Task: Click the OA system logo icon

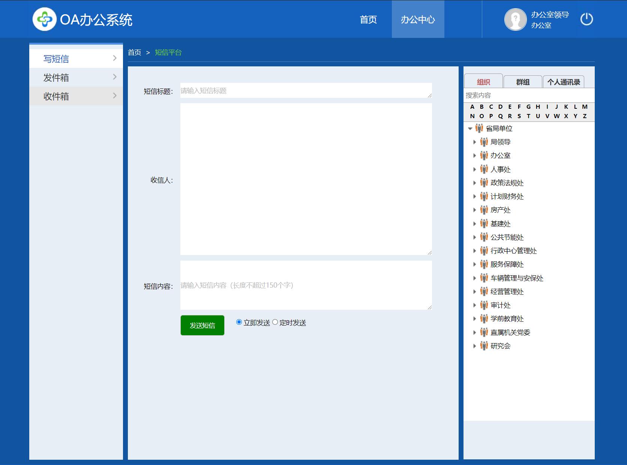Action: coord(44,19)
